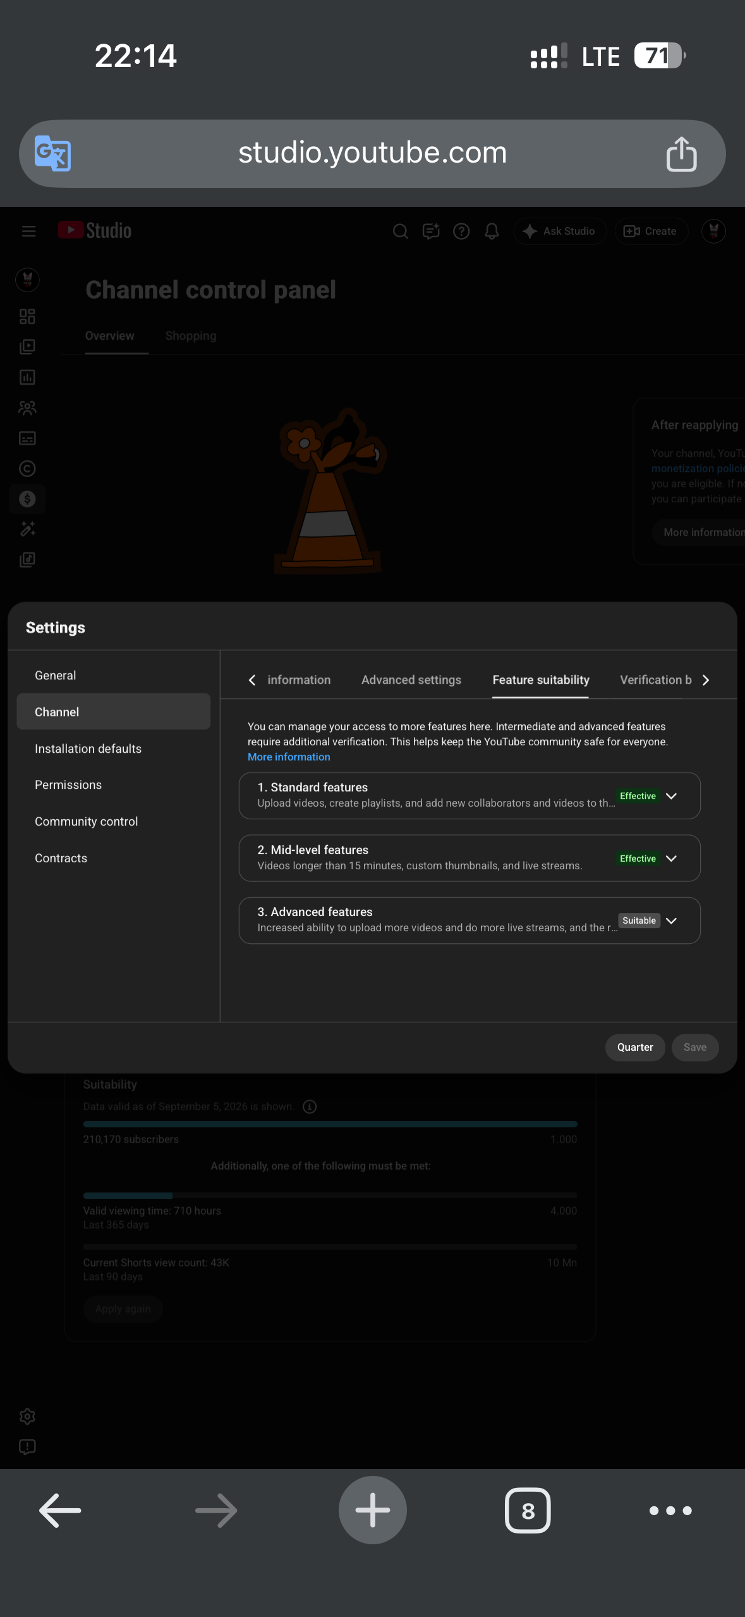Open the hamburger menu in Studio header
Image resolution: width=745 pixels, height=1617 pixels.
pos(28,231)
